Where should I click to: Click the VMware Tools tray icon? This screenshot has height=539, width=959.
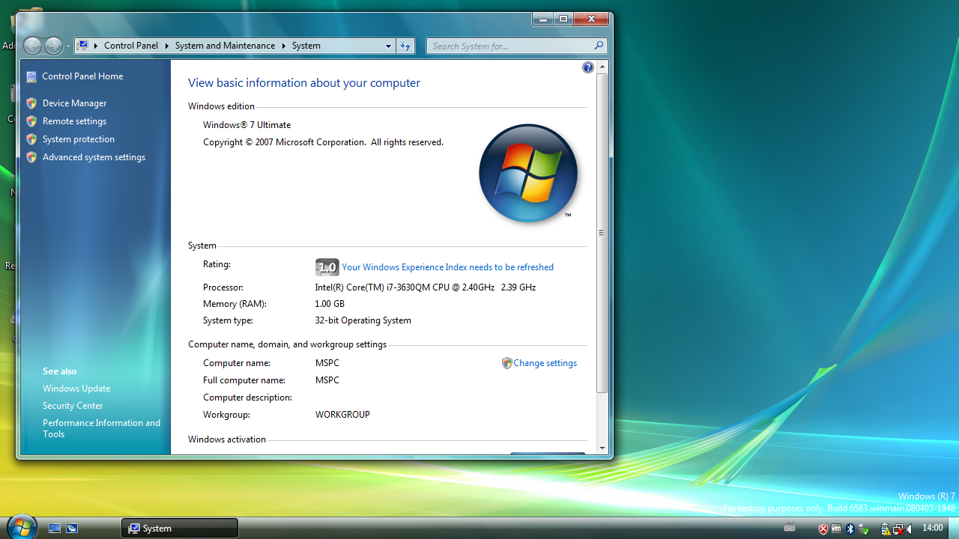click(837, 529)
